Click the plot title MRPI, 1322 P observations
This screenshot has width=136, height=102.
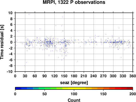[74, 2]
